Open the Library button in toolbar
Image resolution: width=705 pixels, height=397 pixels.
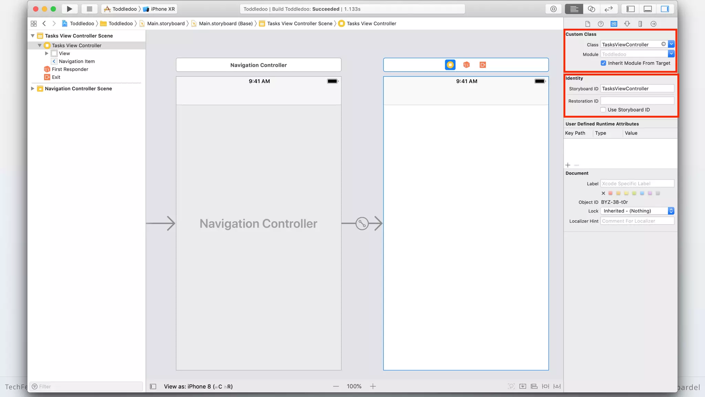coord(553,9)
